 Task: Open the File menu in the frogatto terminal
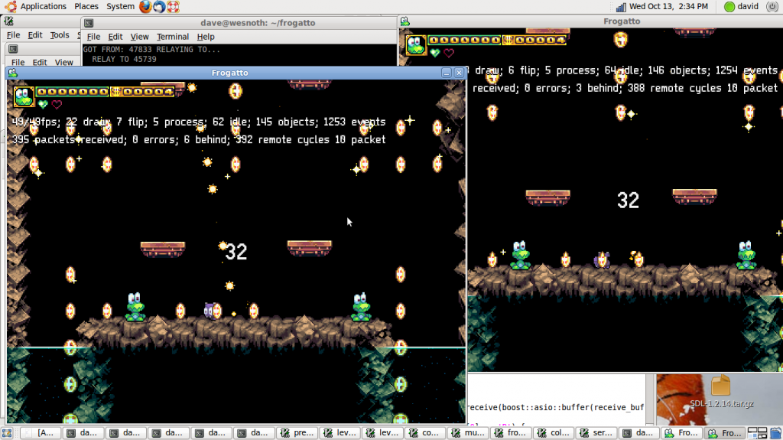[93, 37]
